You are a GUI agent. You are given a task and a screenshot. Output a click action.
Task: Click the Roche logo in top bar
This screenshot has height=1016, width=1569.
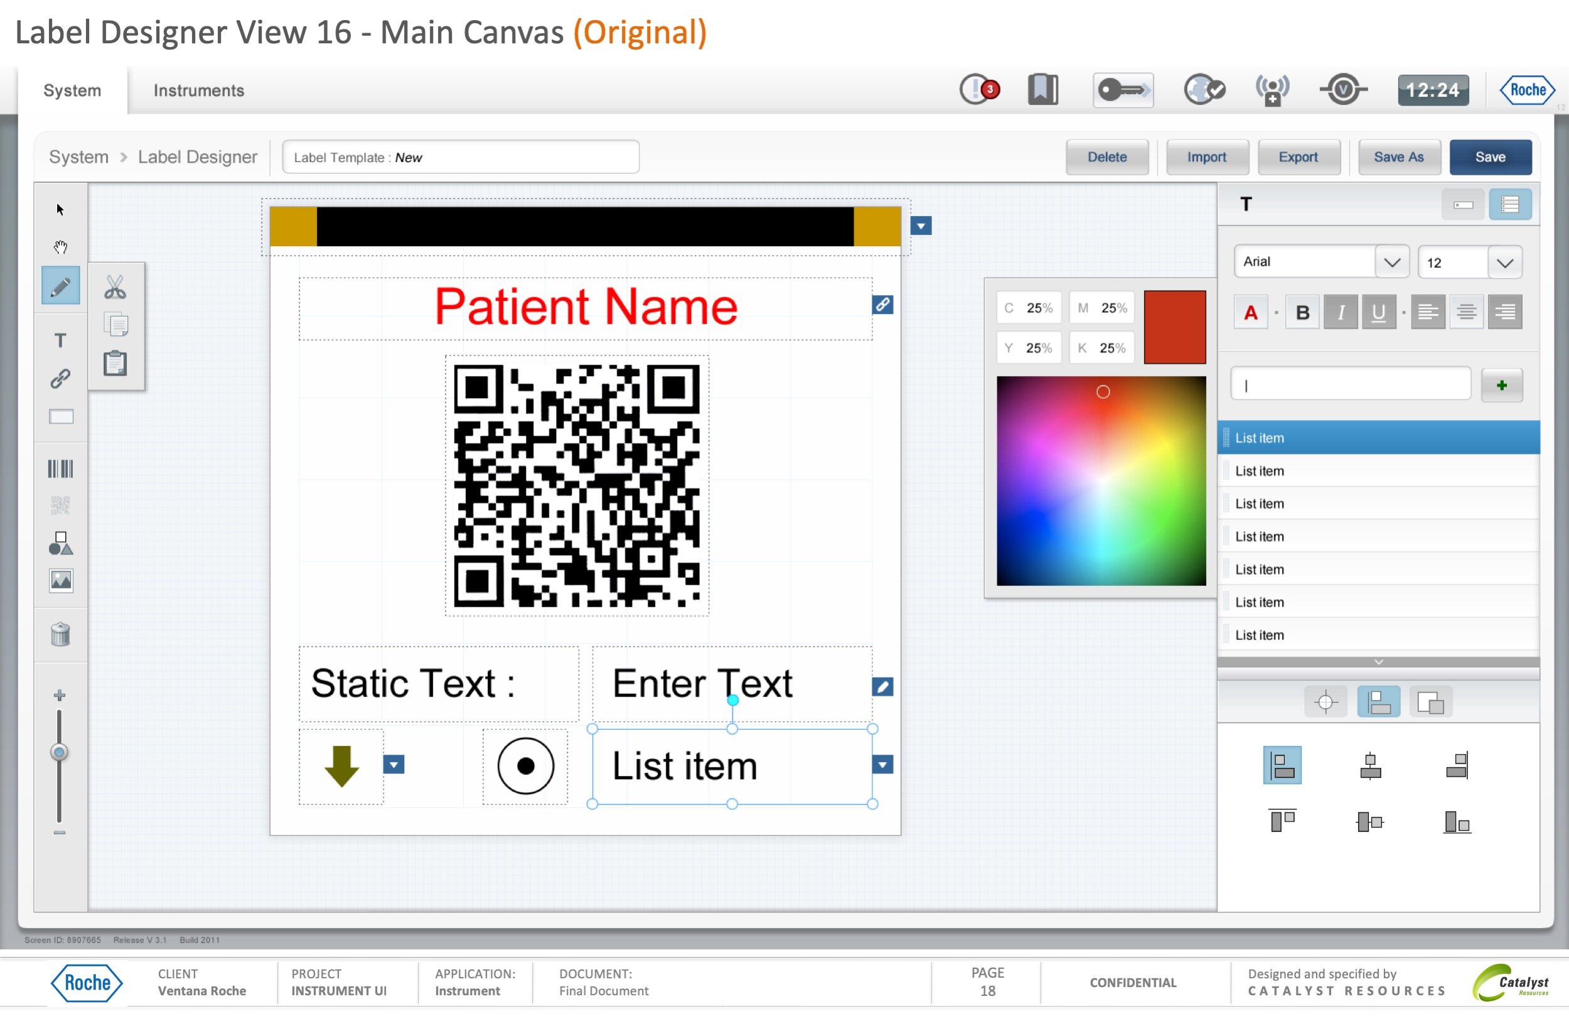1528,90
